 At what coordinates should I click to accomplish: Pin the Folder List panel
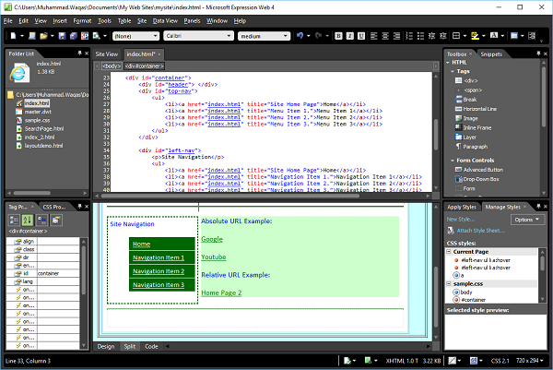(x=79, y=54)
